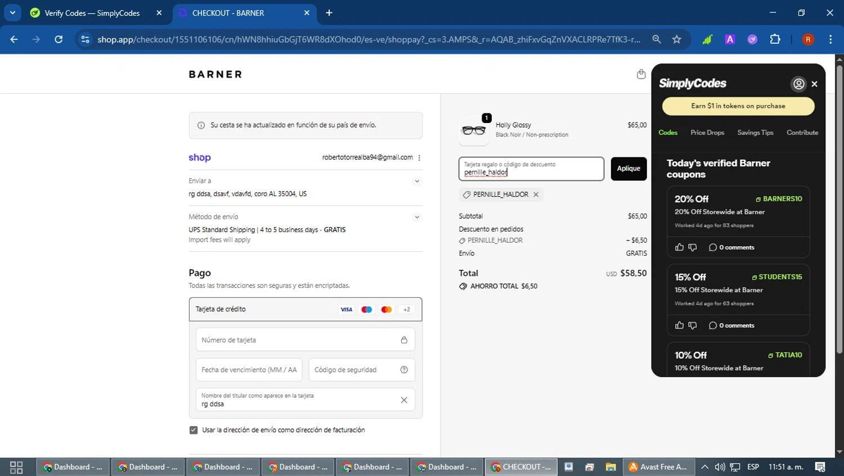Open the browser zoom magnifier icon
Screen dimensions: 844x476
coord(657,39)
